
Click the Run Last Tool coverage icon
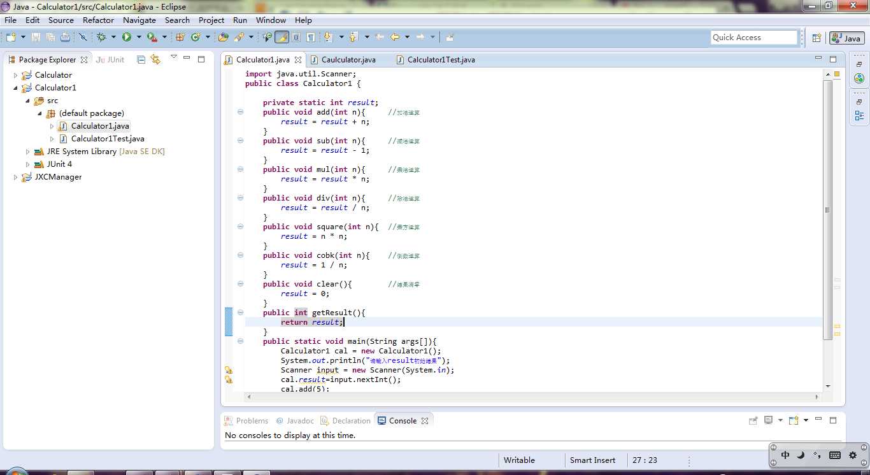click(x=152, y=37)
